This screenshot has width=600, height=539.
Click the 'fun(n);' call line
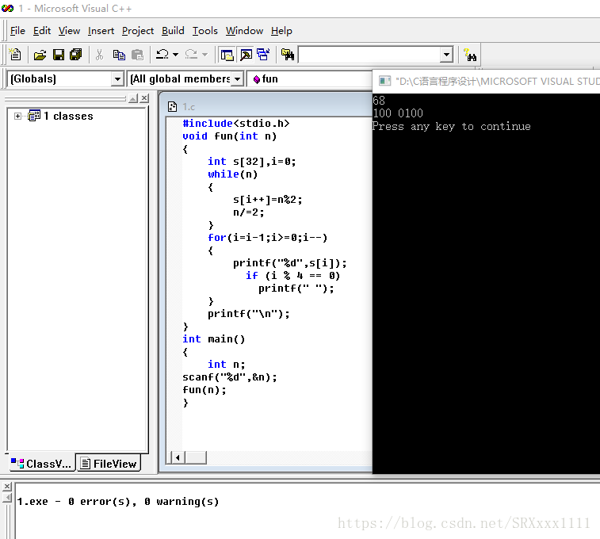pyautogui.click(x=204, y=390)
